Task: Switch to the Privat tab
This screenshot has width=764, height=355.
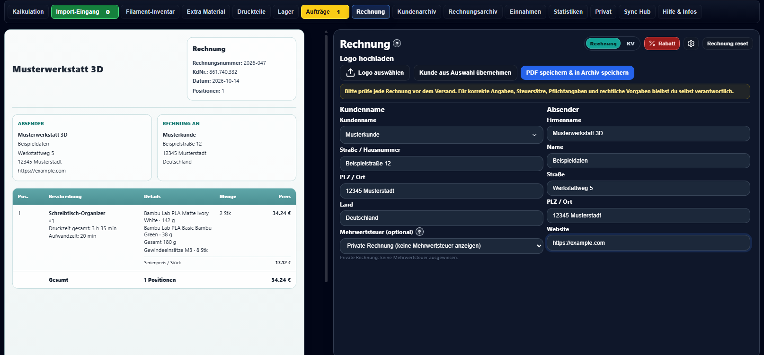Action: point(603,12)
